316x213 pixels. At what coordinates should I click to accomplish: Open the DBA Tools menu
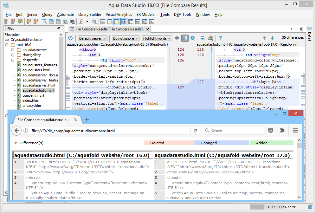(x=183, y=15)
